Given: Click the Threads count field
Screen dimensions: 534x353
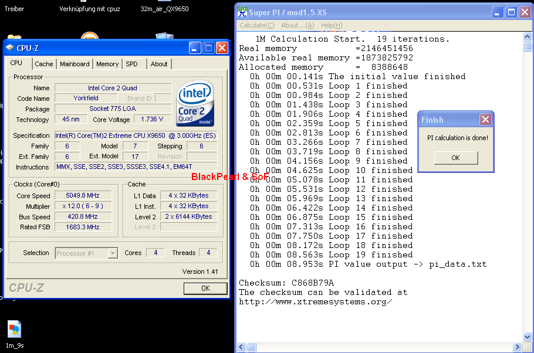Looking at the screenshot, I should (x=208, y=253).
